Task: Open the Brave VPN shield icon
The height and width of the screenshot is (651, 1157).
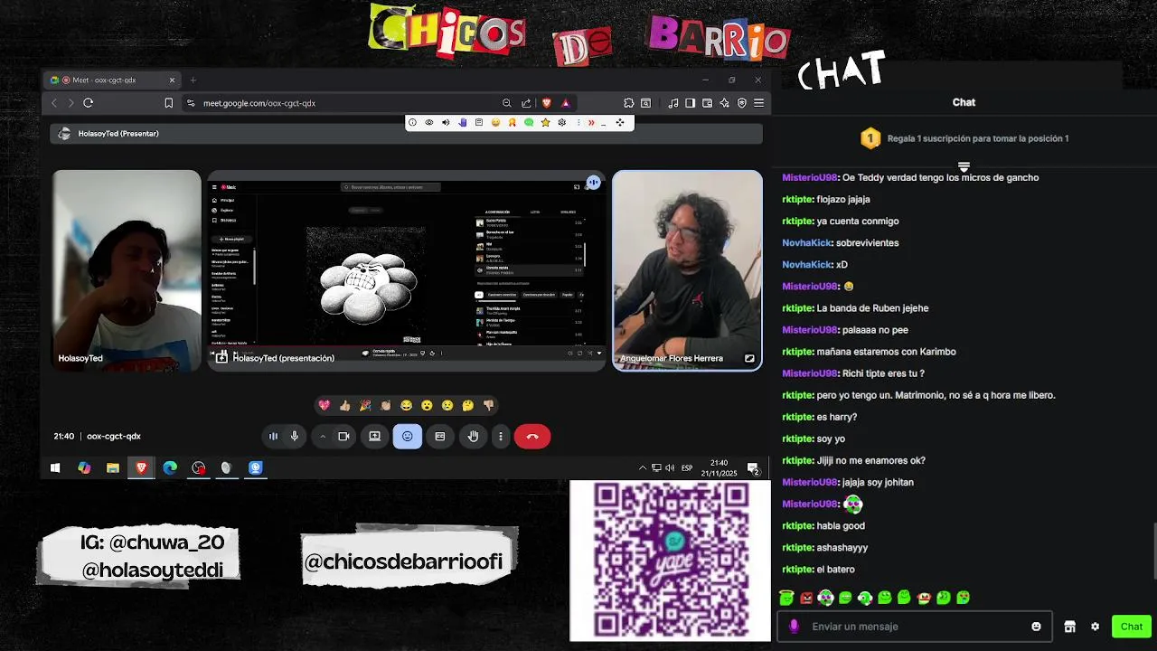Action: (x=742, y=103)
